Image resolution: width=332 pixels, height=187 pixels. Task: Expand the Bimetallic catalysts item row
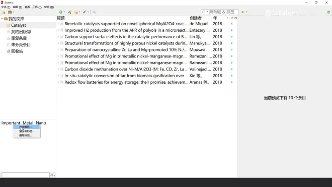click(58, 24)
